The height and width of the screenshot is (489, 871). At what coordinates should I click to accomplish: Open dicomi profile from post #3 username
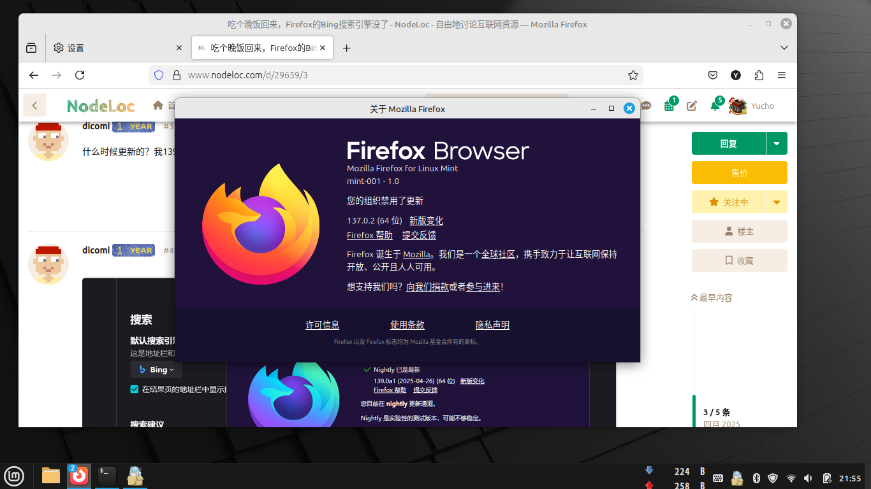[x=96, y=126]
